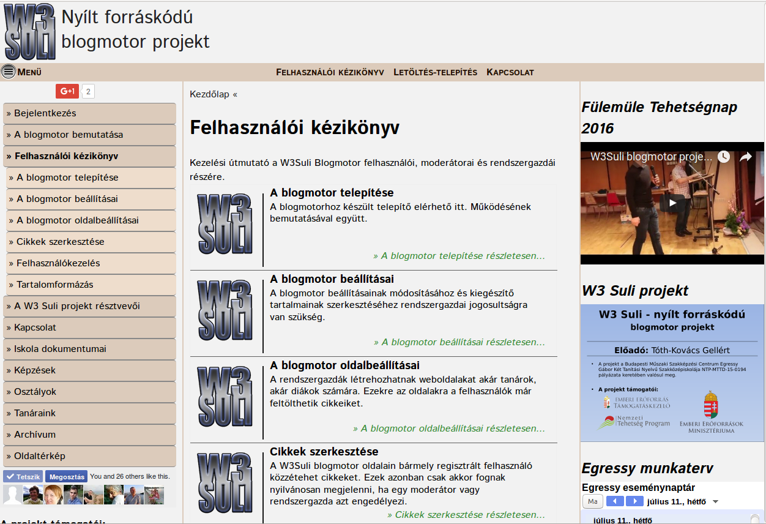
Task: Click the Egressy munkaterv heading
Action: (x=647, y=468)
